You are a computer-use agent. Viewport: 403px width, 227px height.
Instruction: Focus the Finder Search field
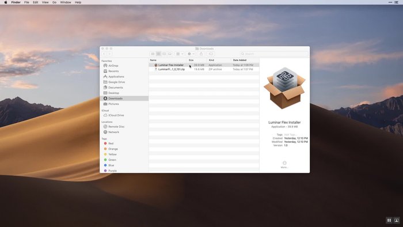pos(274,54)
